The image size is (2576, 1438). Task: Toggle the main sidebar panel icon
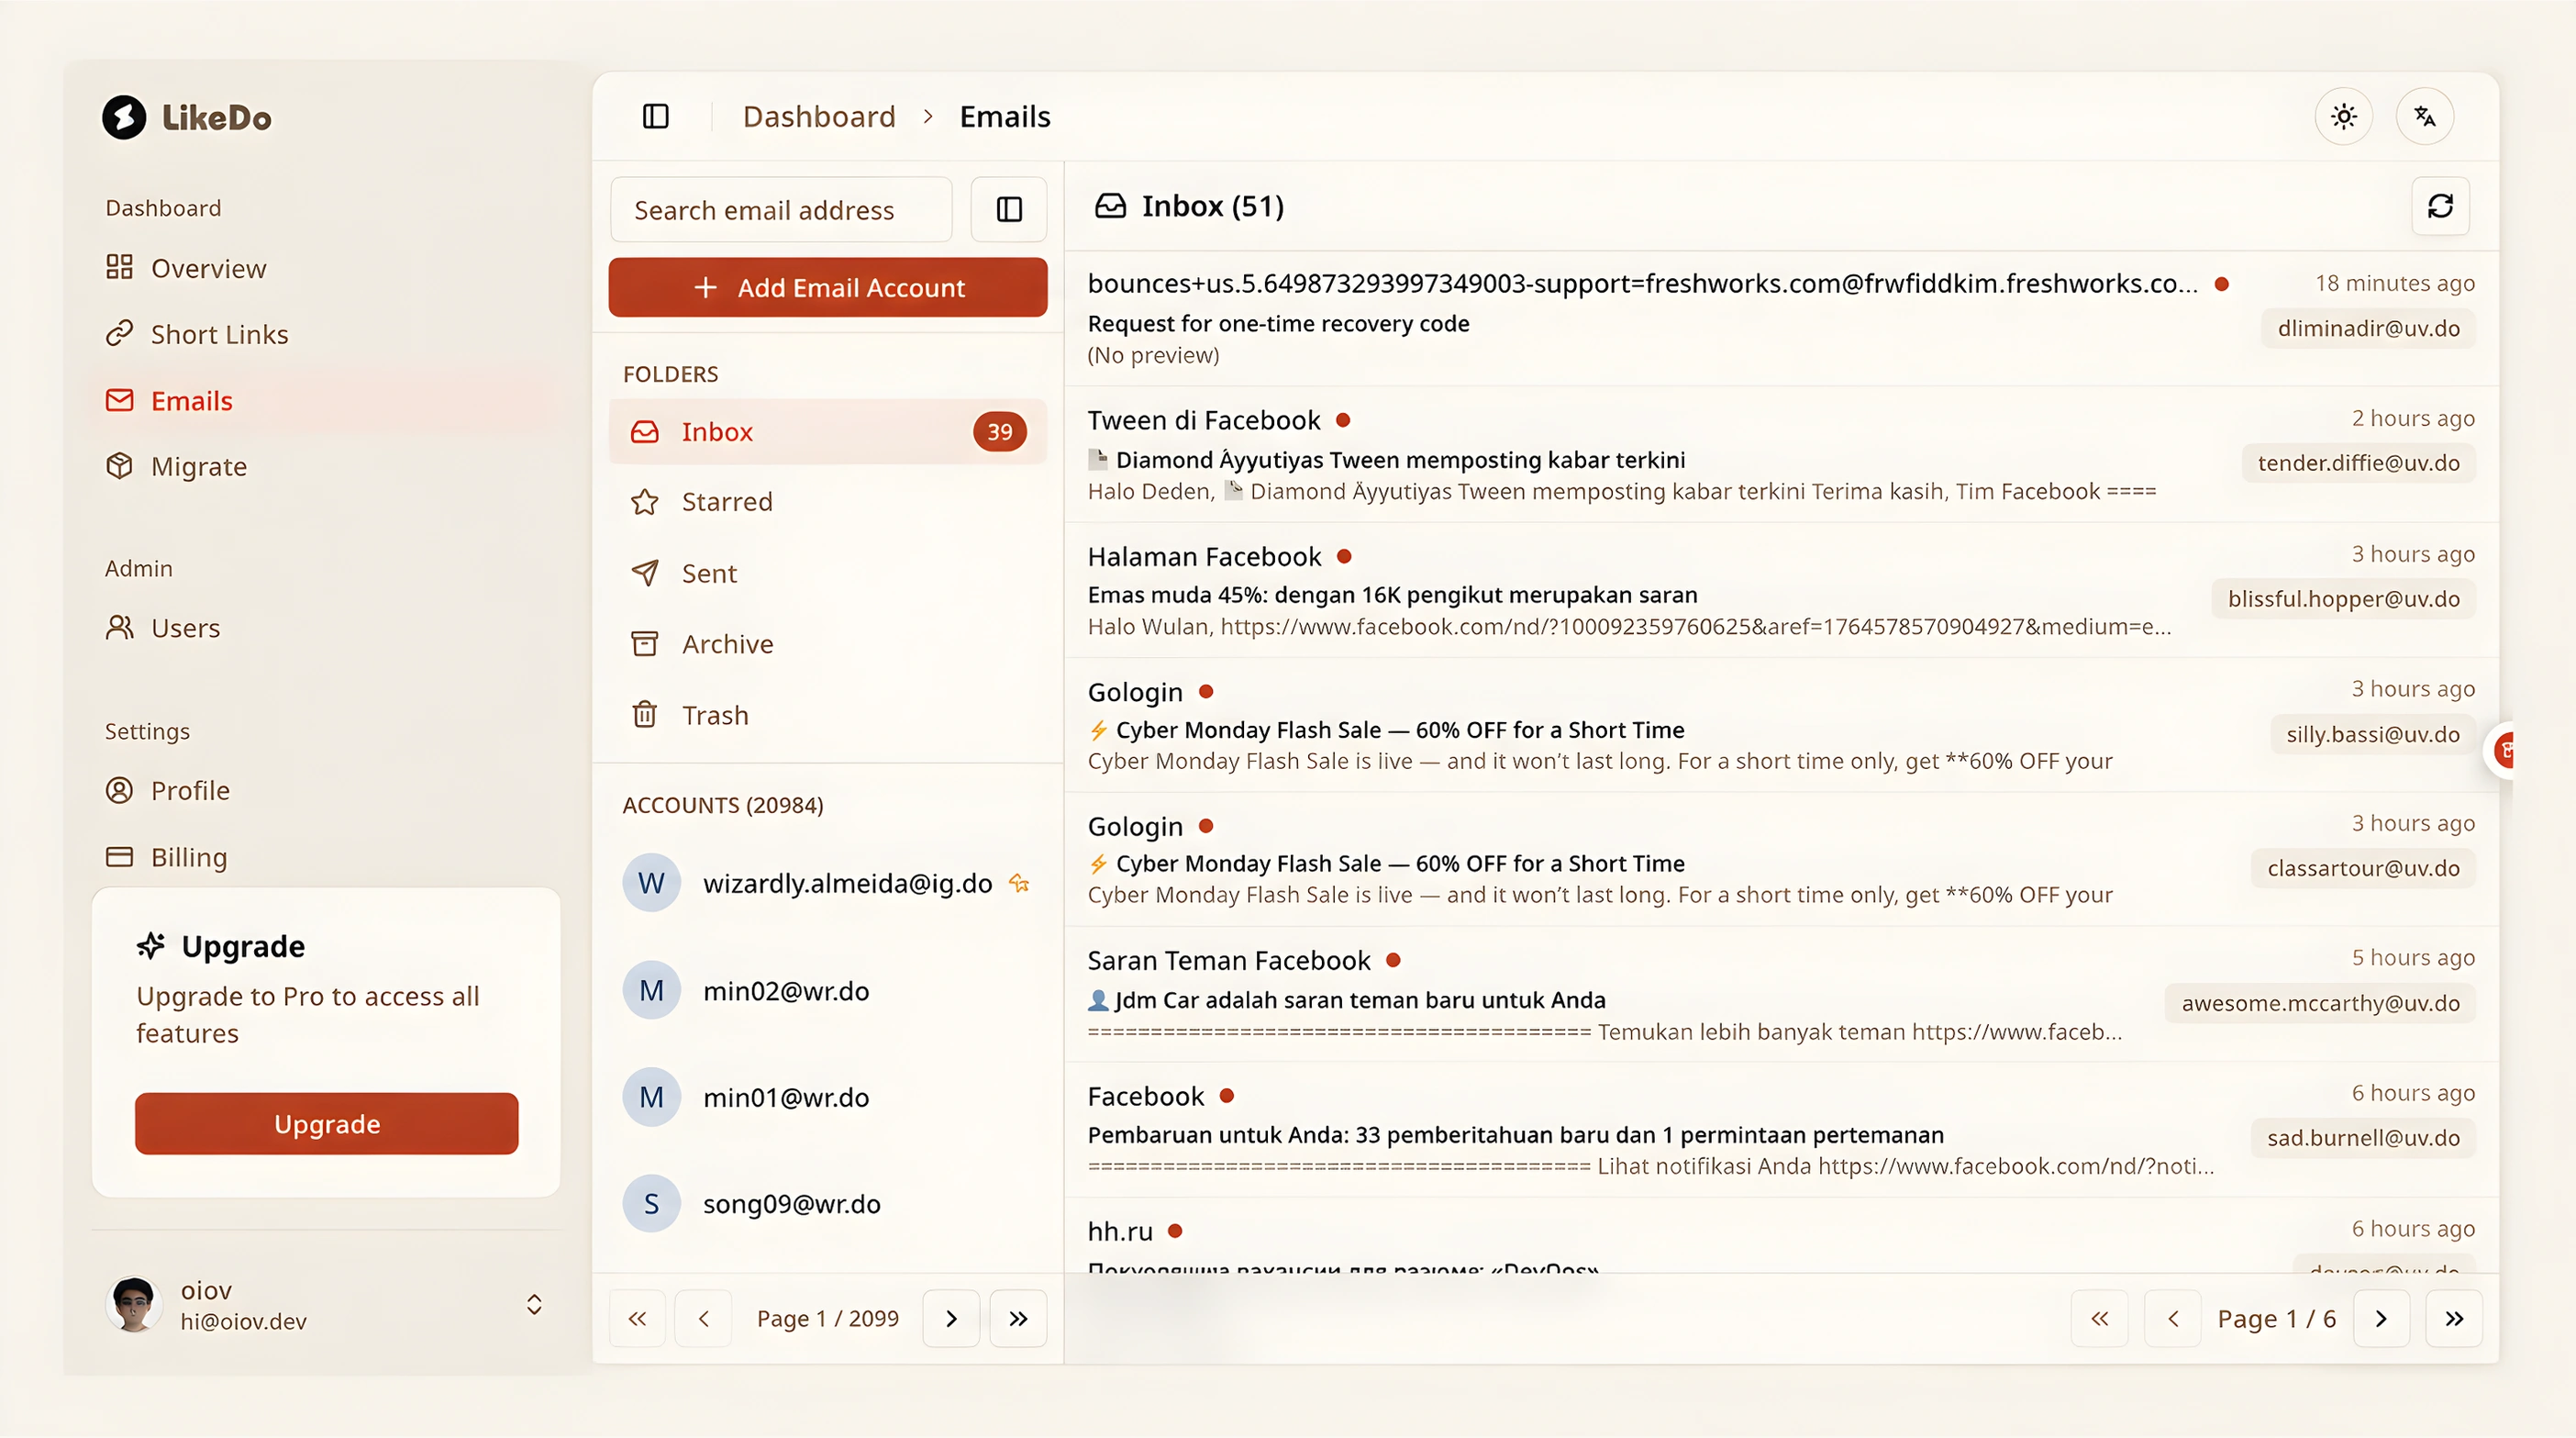(x=656, y=116)
